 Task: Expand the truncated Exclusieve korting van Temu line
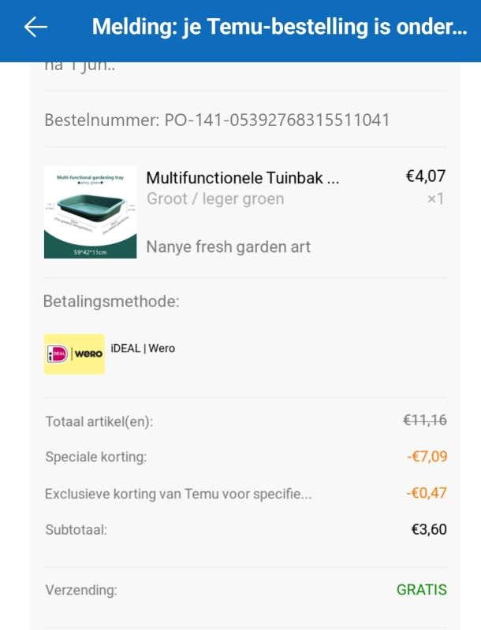coord(178,494)
